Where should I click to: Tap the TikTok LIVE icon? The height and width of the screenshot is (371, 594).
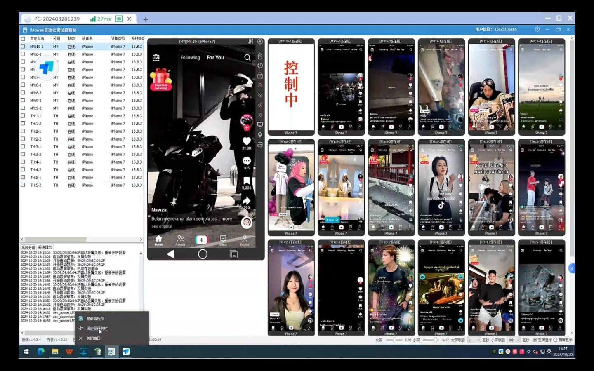[156, 58]
